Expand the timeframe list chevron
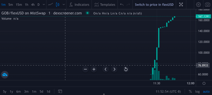 [44, 5]
